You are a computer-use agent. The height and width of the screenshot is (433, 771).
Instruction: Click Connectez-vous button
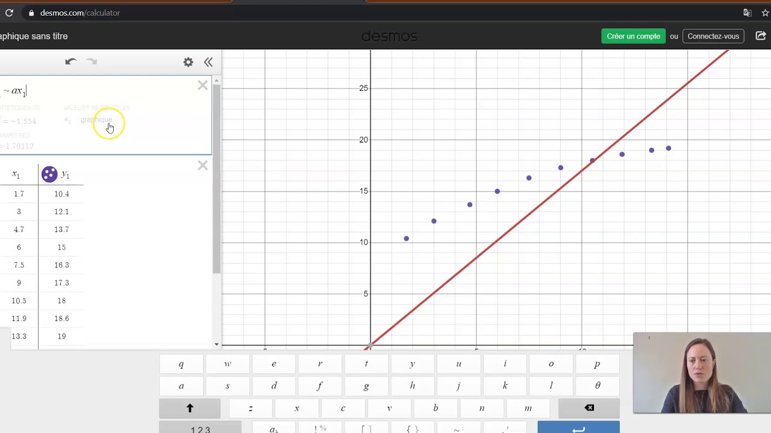coord(713,36)
